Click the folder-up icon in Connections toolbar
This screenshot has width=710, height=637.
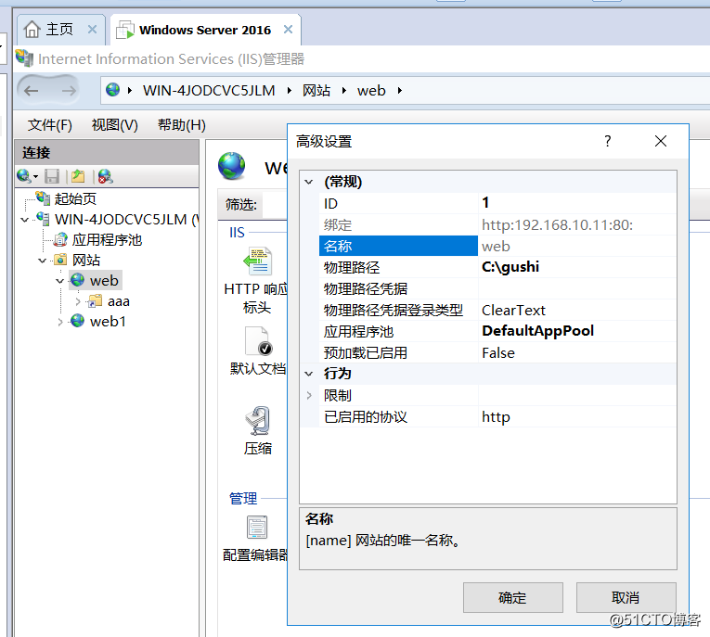(x=78, y=176)
